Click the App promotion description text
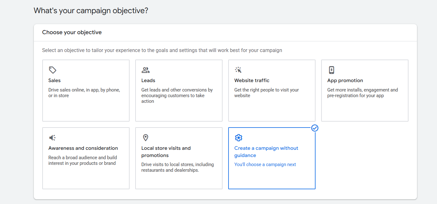Screen dimensions: 437x204 362,93
